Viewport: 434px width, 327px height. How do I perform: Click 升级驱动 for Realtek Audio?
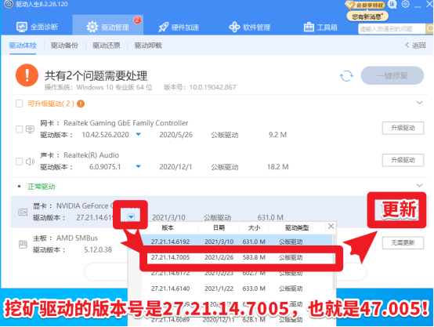click(x=403, y=160)
